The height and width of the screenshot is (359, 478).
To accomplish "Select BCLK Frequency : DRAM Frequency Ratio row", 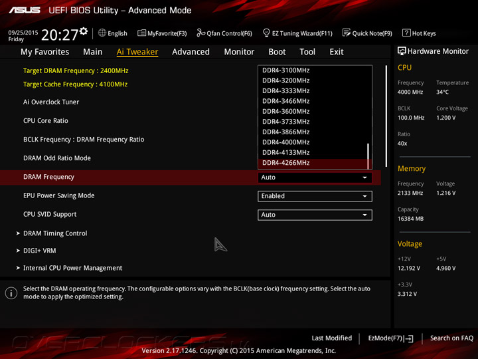I will click(84, 140).
